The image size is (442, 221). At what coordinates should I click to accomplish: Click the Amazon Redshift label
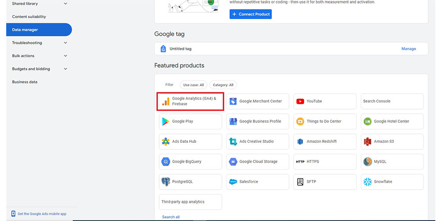tap(322, 141)
